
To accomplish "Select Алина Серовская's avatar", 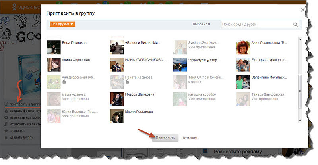I will pos(54,65).
